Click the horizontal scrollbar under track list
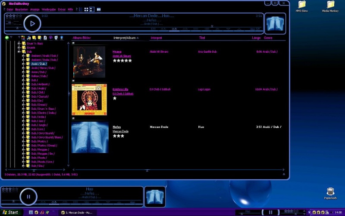This screenshot has height=216, width=345. tap(179, 170)
